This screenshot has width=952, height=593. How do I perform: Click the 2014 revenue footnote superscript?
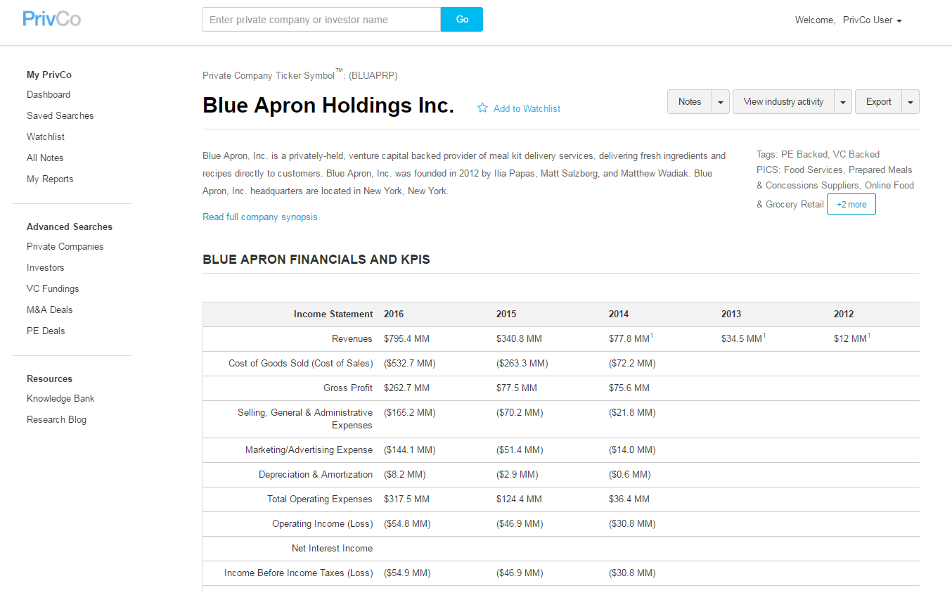[x=652, y=336]
